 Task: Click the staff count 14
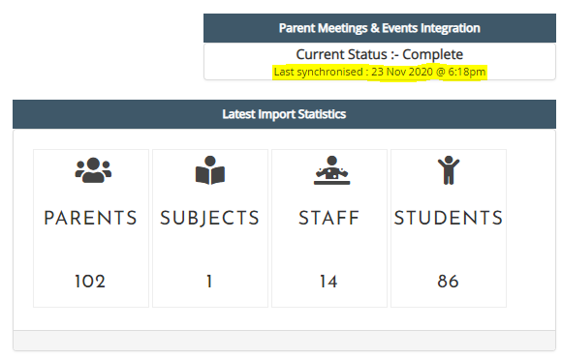point(328,282)
